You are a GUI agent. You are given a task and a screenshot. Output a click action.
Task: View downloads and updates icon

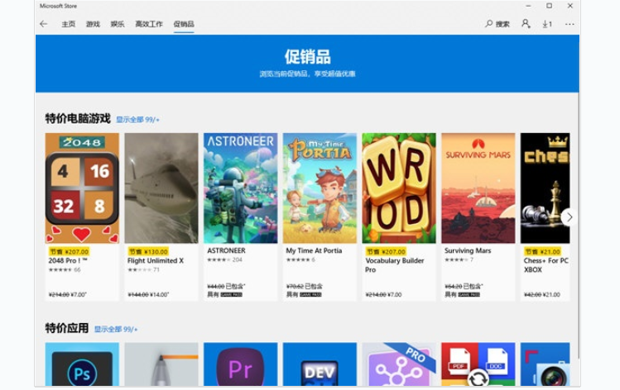click(547, 24)
